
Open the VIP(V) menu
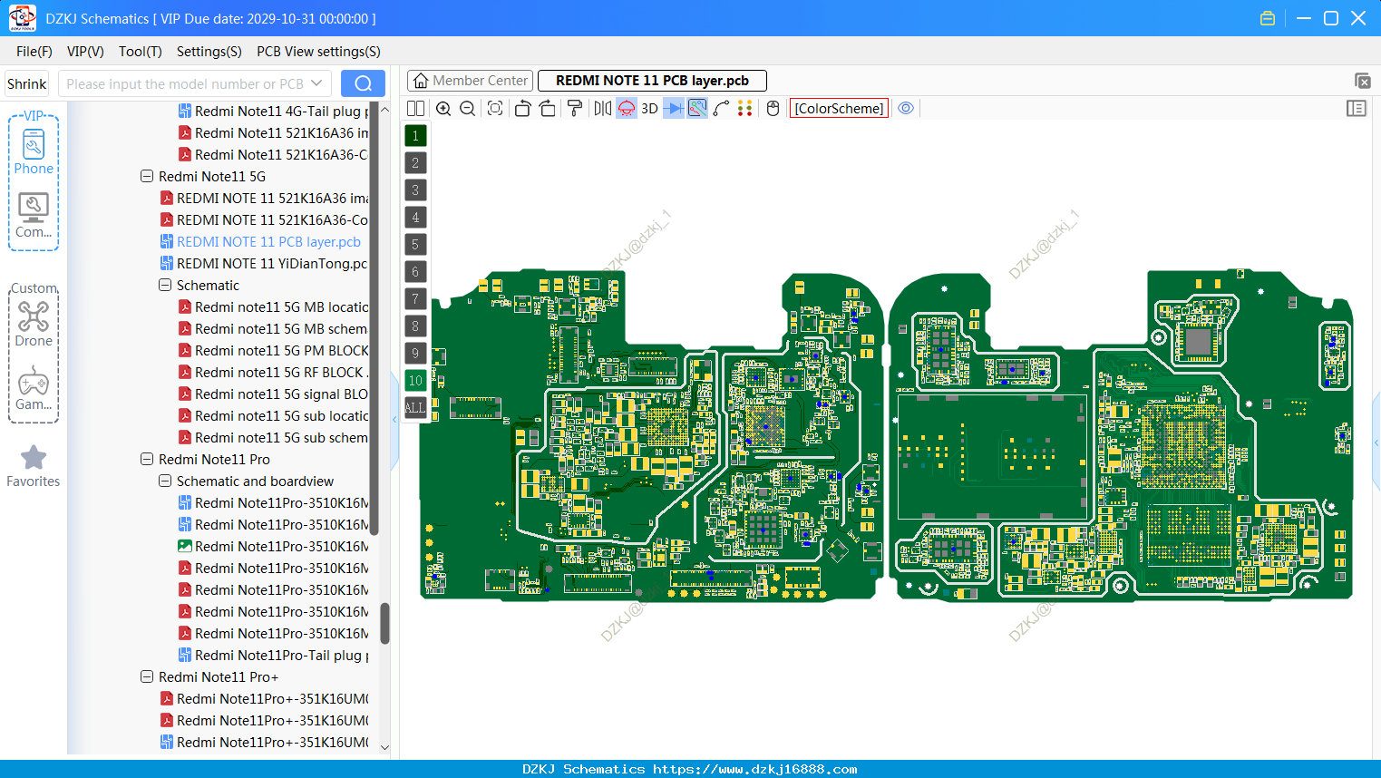[85, 52]
